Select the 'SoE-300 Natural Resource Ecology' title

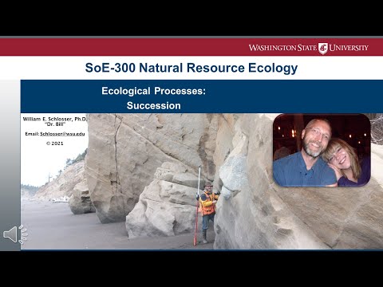tap(191, 68)
